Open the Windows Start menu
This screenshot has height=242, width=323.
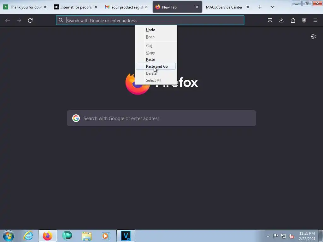click(x=9, y=236)
